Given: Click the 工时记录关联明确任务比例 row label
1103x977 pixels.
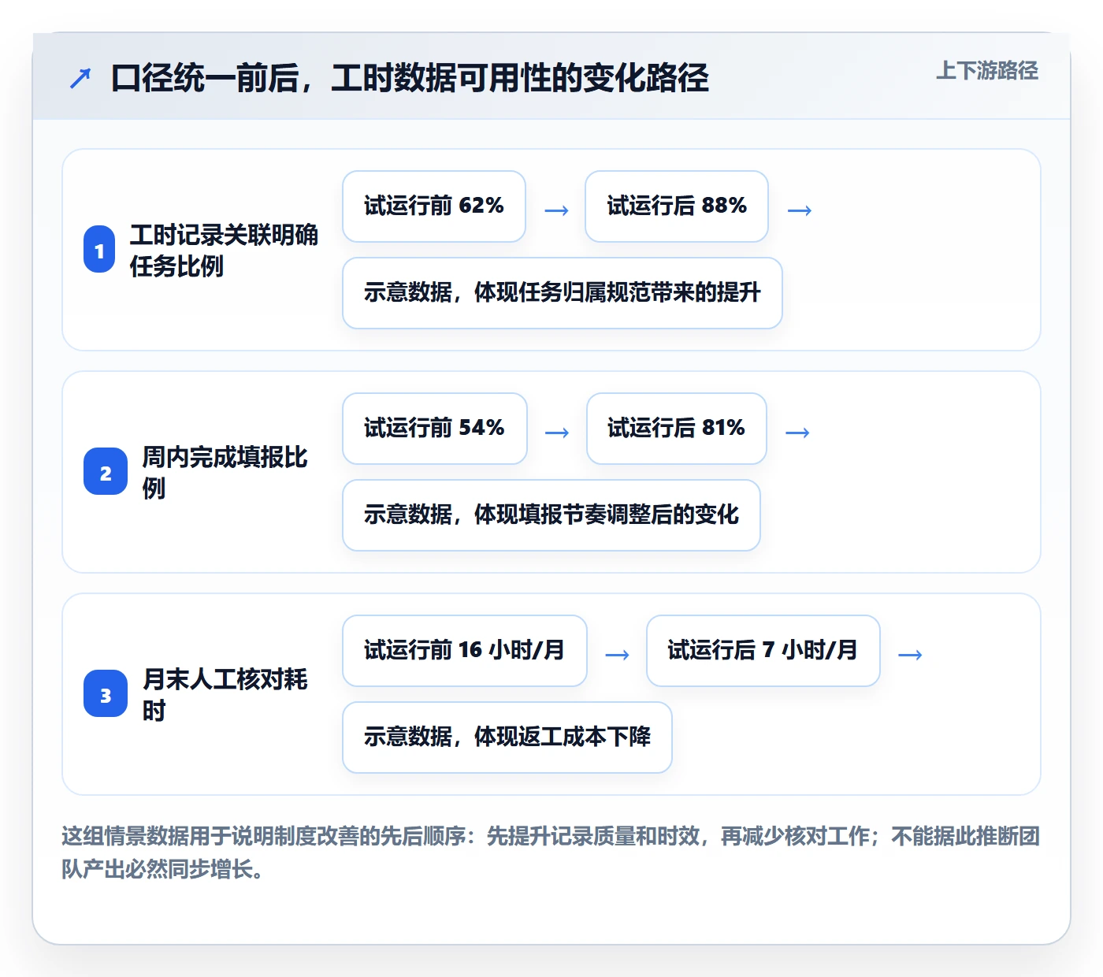Looking at the screenshot, I should pos(225,251).
